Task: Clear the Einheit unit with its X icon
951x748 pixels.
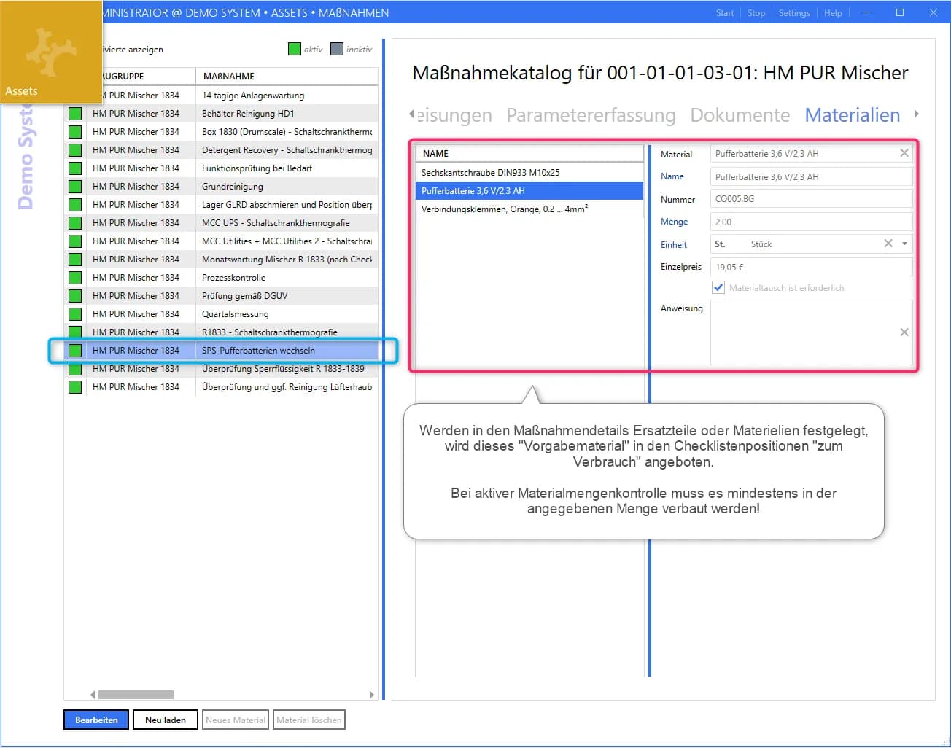Action: tap(888, 244)
